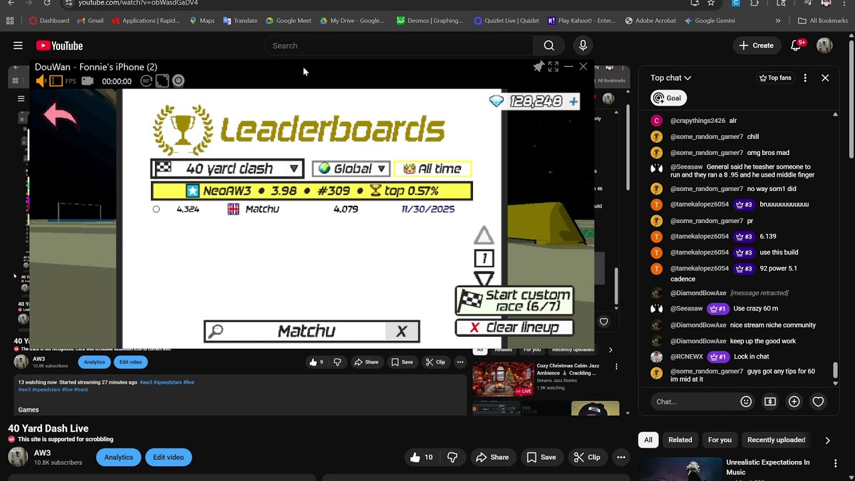
Task: Open options for Unrealistic Expectations video
Action: click(x=835, y=463)
